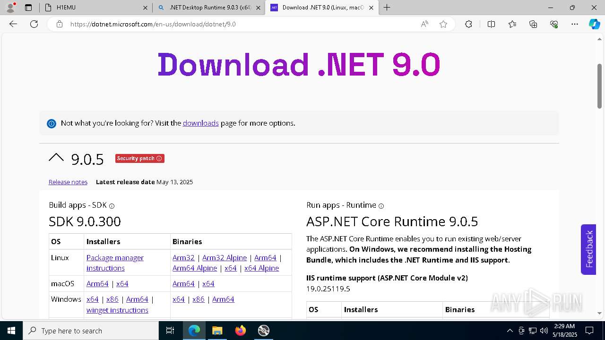Download Linux x64 SDK binary
Image resolution: width=605 pixels, height=340 pixels.
231,268
